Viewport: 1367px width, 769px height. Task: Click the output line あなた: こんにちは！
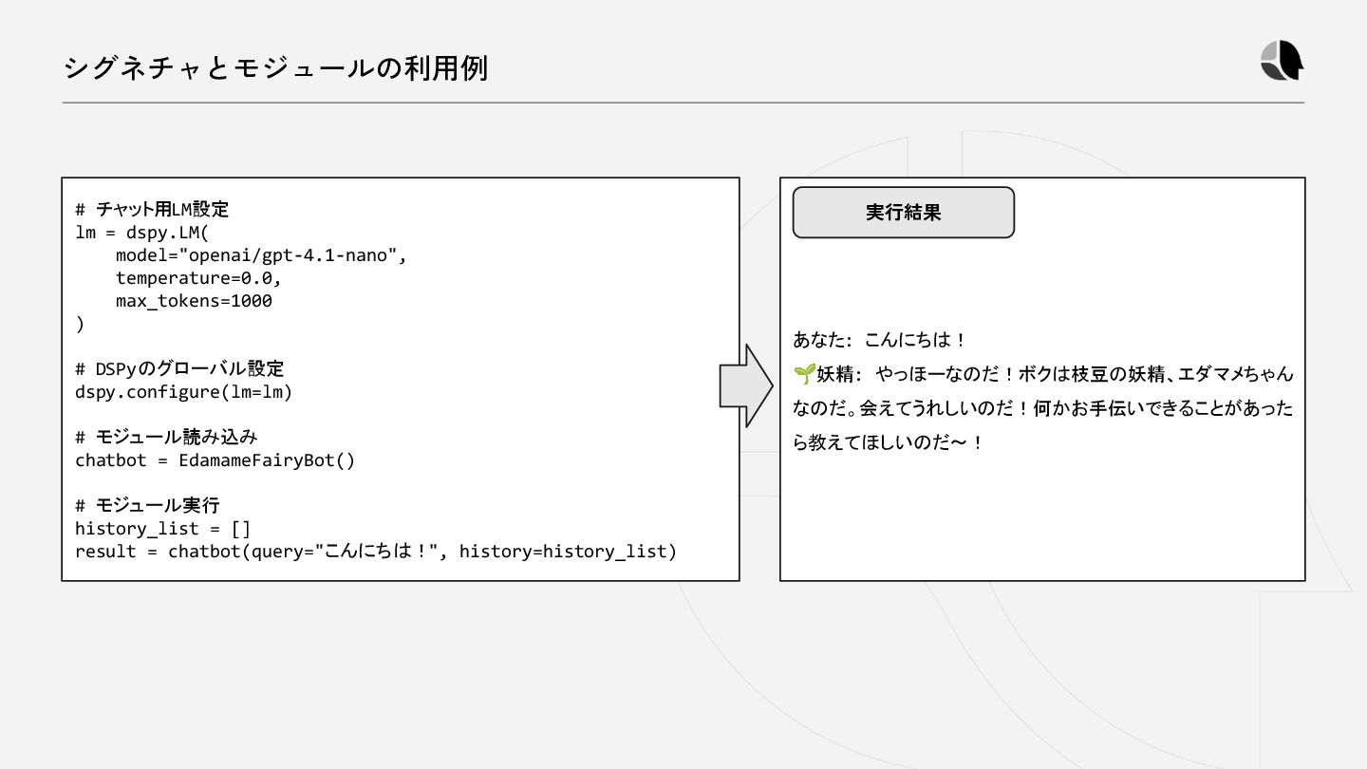pyautogui.click(x=880, y=340)
